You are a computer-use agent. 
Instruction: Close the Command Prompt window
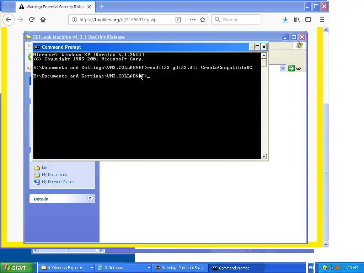(264, 47)
